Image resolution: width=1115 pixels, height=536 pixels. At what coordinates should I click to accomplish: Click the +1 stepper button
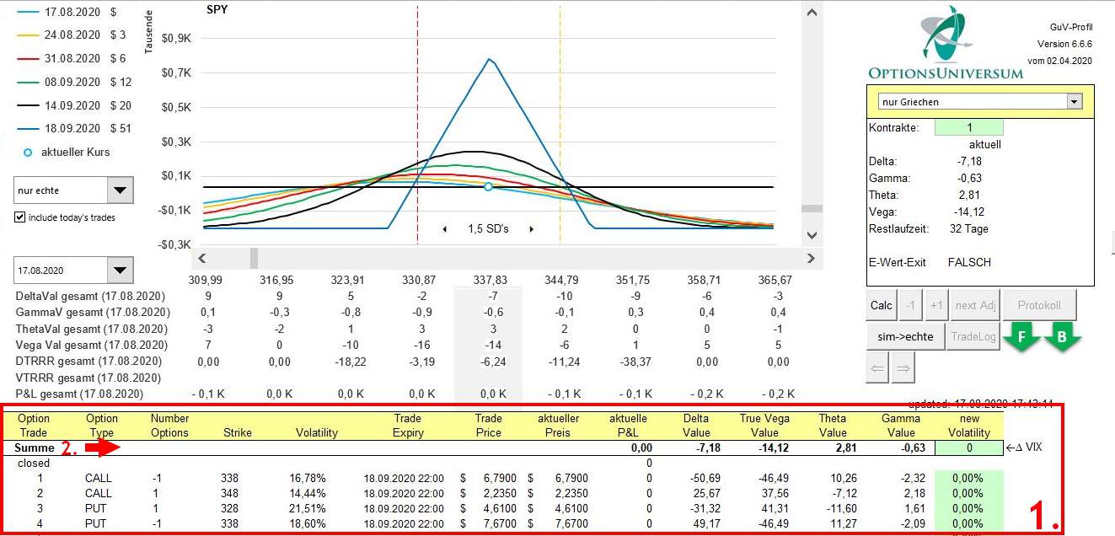(x=935, y=305)
